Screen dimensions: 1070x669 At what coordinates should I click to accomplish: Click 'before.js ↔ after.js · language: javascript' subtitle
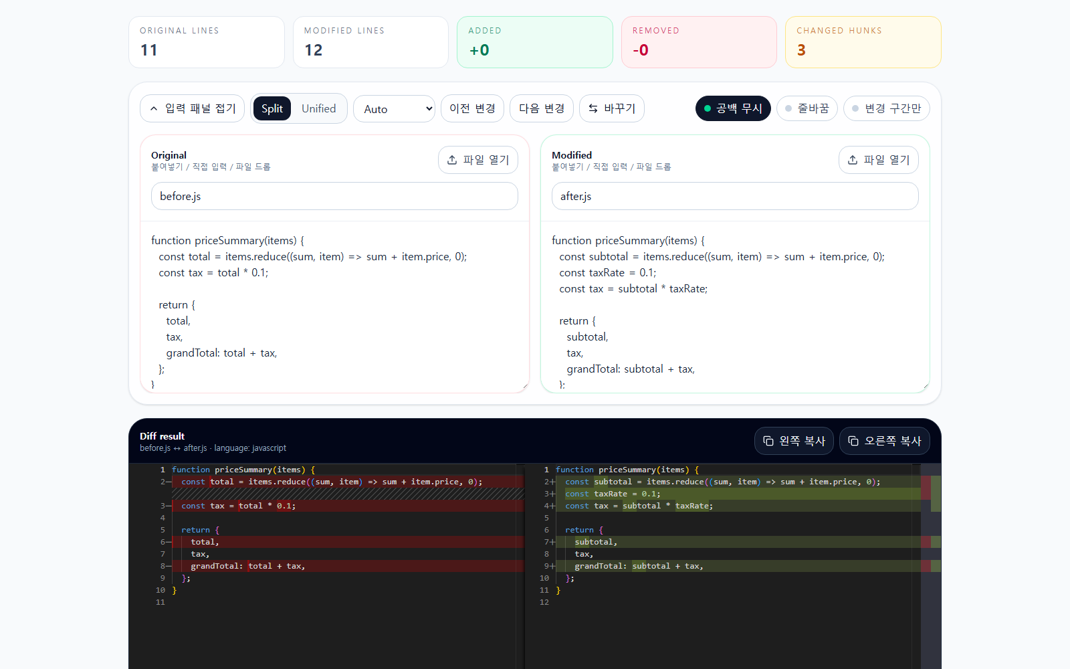tap(213, 448)
